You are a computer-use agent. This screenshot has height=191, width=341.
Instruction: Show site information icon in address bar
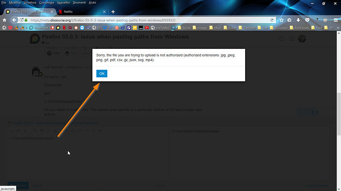click(x=21, y=20)
